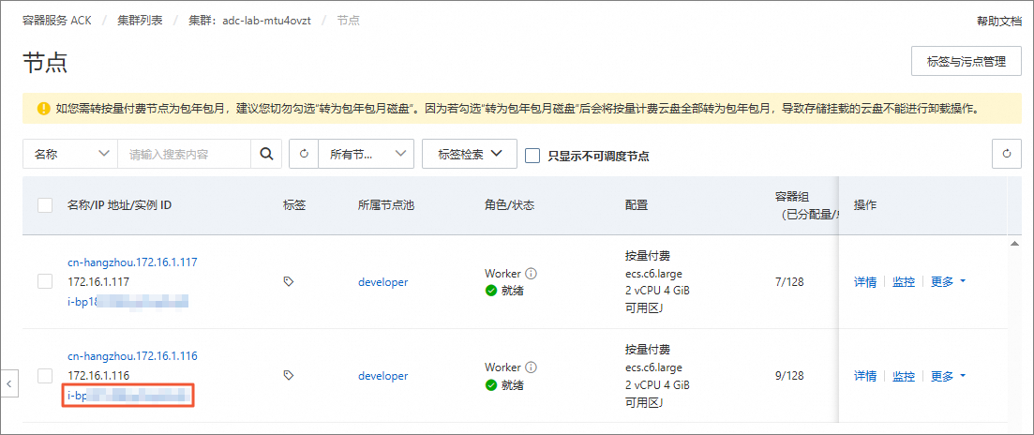Click the Worker info icon for 172.16.1.116

click(531, 367)
